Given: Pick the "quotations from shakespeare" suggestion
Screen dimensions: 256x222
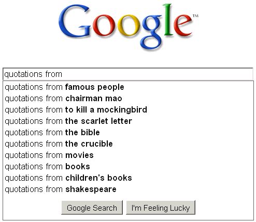Looking at the screenshot, I should coord(128,189).
